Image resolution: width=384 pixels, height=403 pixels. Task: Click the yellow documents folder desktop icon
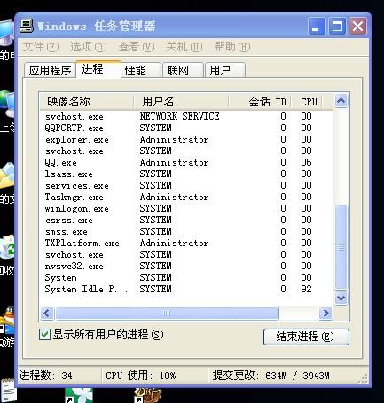pos(7,175)
